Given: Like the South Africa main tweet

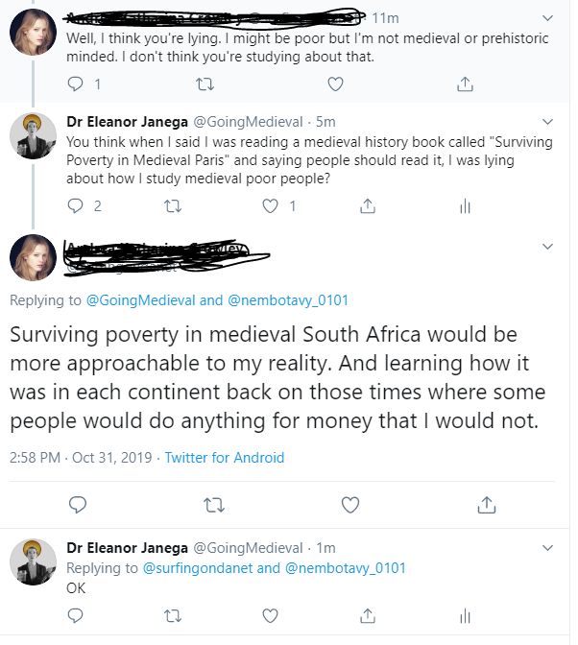Looking at the screenshot, I should click(350, 505).
